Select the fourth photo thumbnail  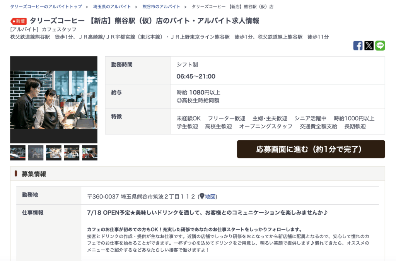tap(72, 153)
